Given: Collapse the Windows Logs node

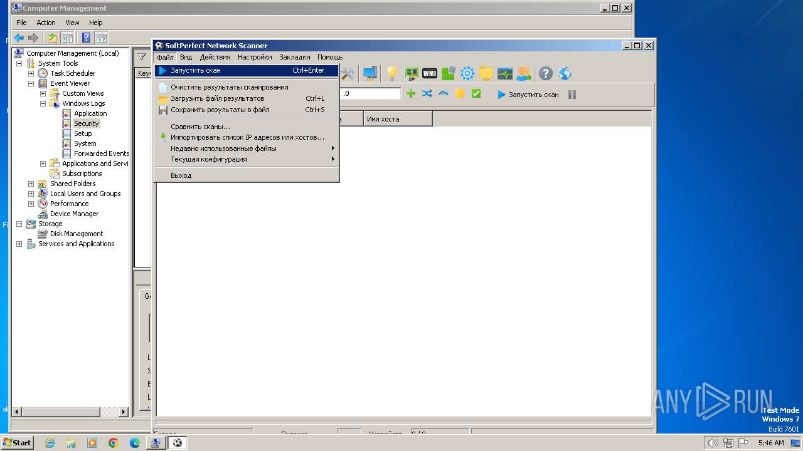Looking at the screenshot, I should [x=43, y=103].
